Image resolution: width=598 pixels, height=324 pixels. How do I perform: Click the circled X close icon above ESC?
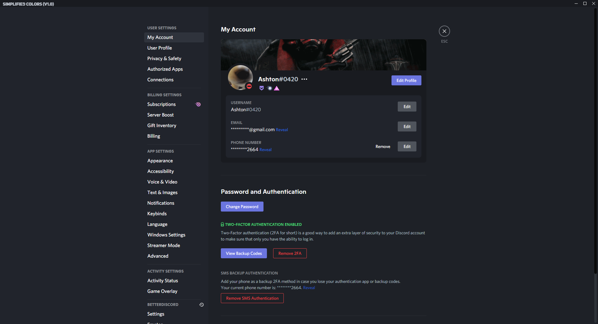pyautogui.click(x=444, y=31)
